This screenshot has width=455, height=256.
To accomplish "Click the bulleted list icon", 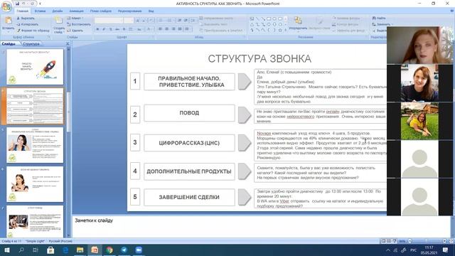I will [161, 21].
